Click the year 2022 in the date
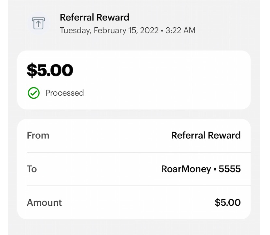Viewport: 270px width, 235px height. 149,31
